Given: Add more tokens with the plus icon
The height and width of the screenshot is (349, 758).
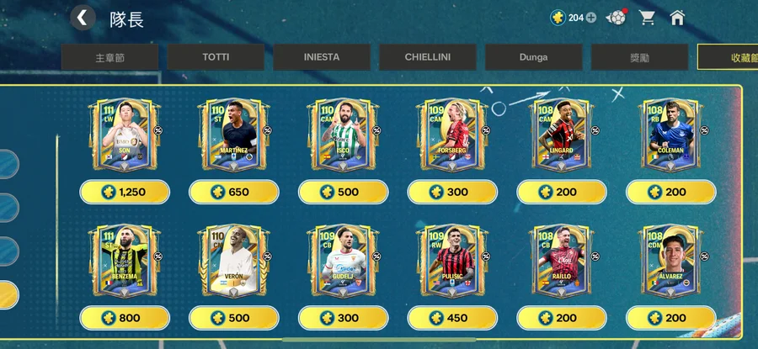Looking at the screenshot, I should (x=591, y=18).
